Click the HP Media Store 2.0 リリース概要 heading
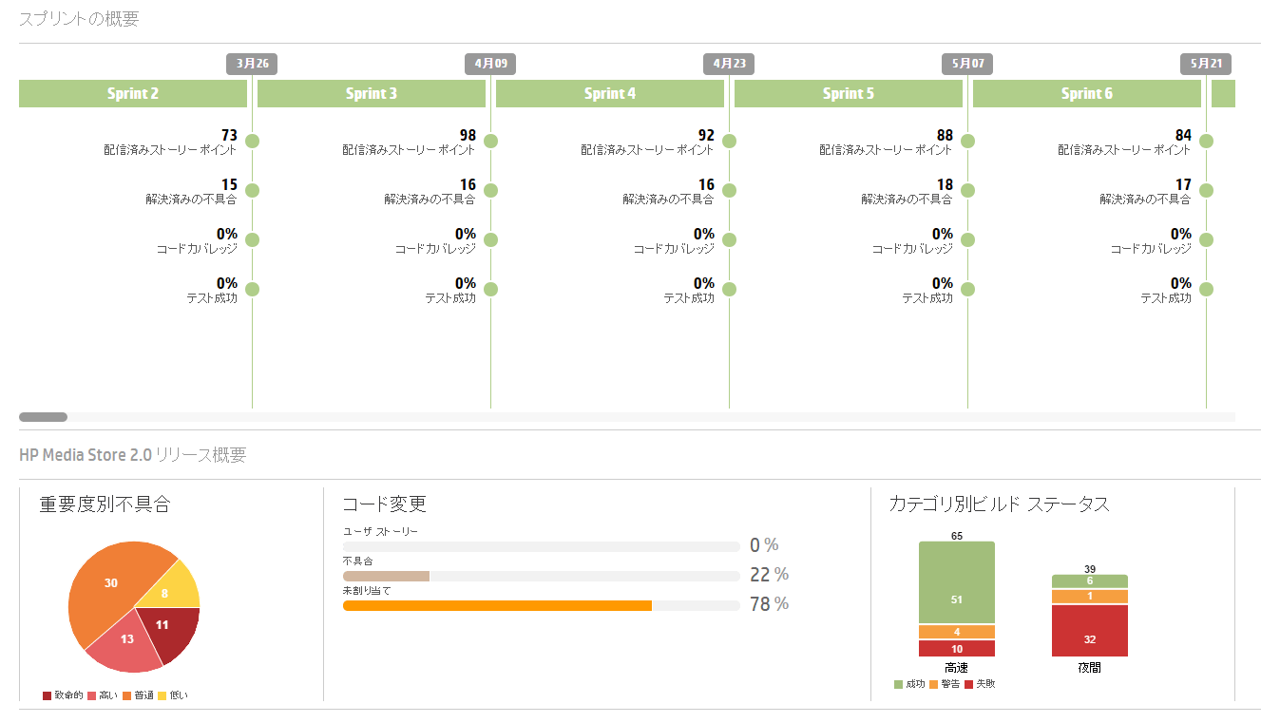 pos(132,455)
